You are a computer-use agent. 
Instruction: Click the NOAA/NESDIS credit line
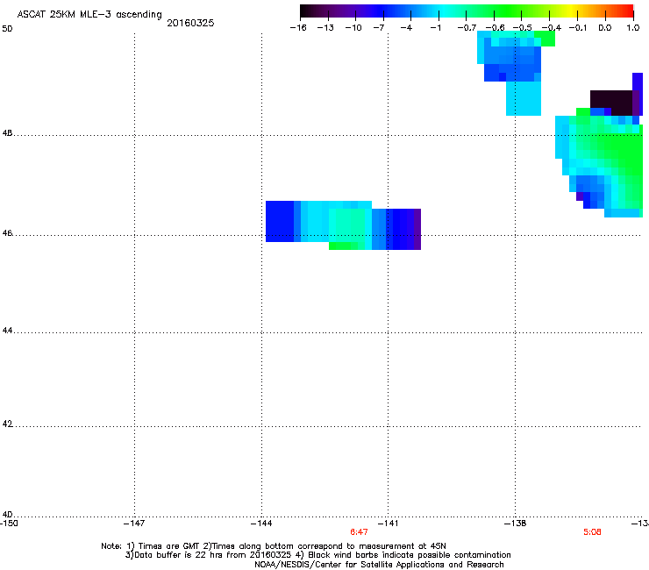pyautogui.click(x=379, y=565)
